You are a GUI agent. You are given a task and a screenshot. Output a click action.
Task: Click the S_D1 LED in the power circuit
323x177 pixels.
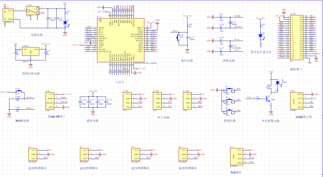pyautogui.click(x=65, y=23)
